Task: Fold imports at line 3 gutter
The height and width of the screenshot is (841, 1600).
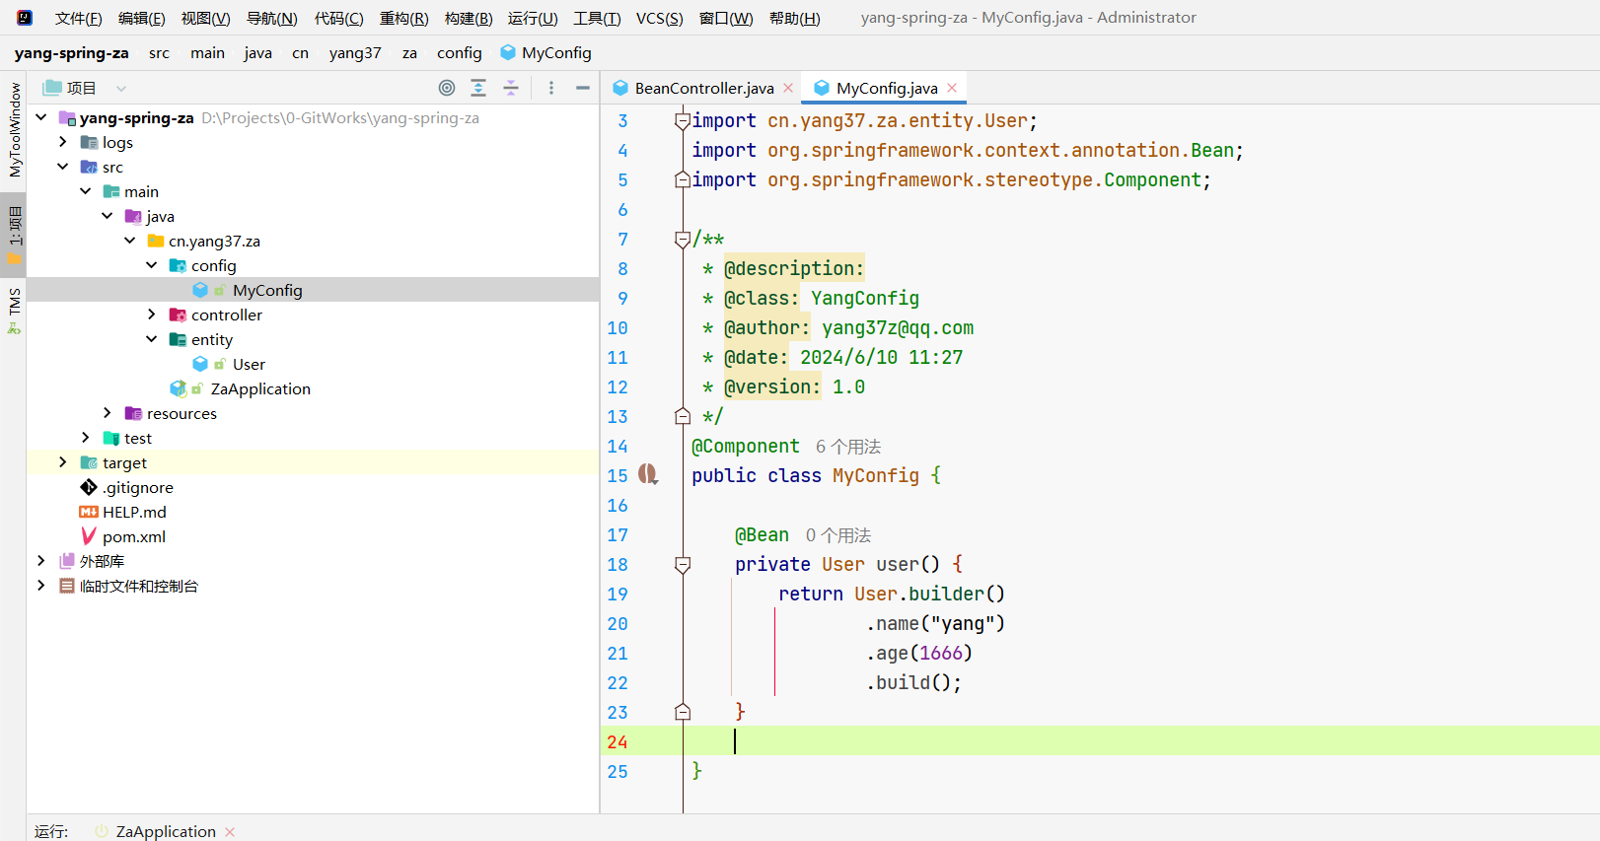Action: (x=682, y=120)
